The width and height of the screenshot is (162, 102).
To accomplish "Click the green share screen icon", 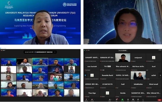I will click(122, 100).
